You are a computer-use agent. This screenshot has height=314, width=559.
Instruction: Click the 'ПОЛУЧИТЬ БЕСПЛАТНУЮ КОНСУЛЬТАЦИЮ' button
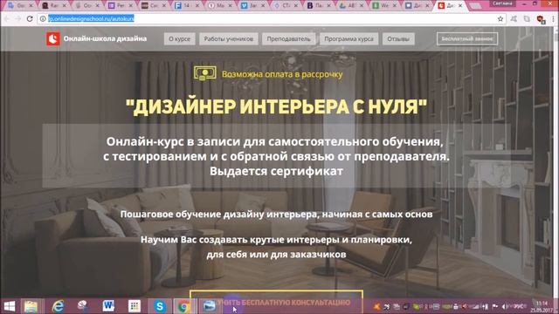(x=276, y=303)
